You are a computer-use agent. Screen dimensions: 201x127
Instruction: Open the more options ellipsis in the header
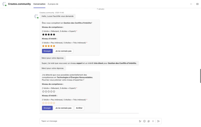point(191,4)
